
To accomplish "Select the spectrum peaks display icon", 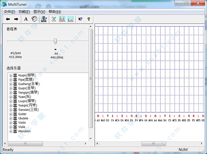I will tap(62, 19).
